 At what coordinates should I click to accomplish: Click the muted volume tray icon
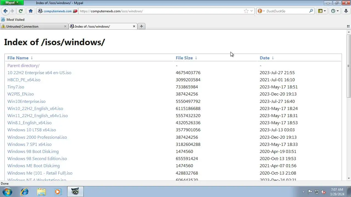point(323,192)
